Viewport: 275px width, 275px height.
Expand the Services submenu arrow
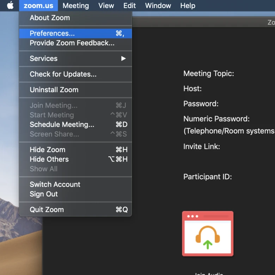123,59
